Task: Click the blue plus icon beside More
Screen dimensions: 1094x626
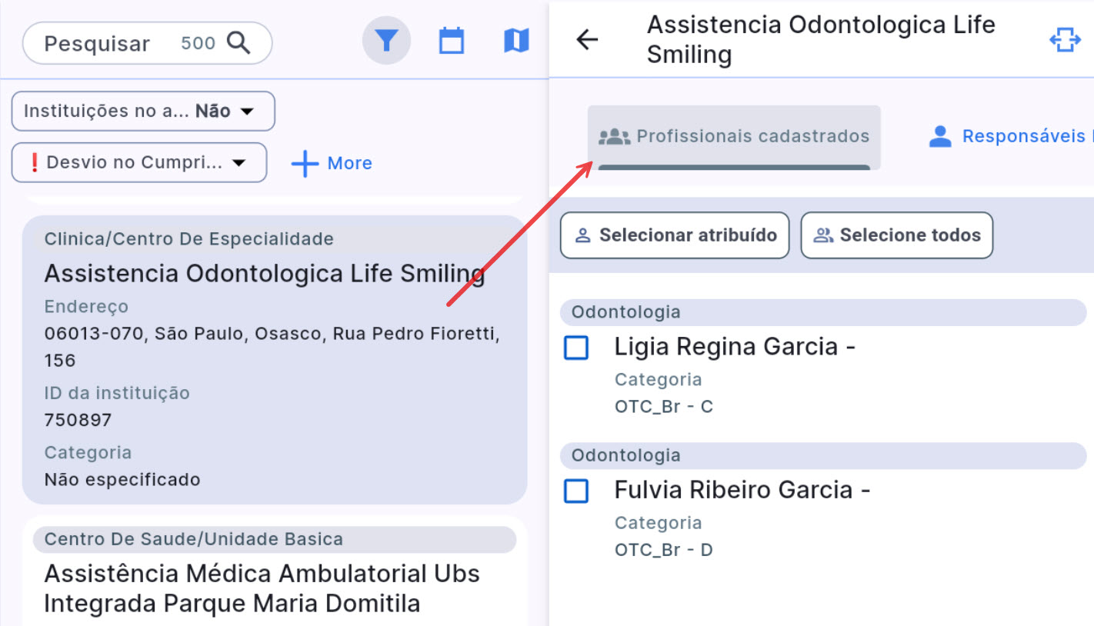Action: point(305,163)
